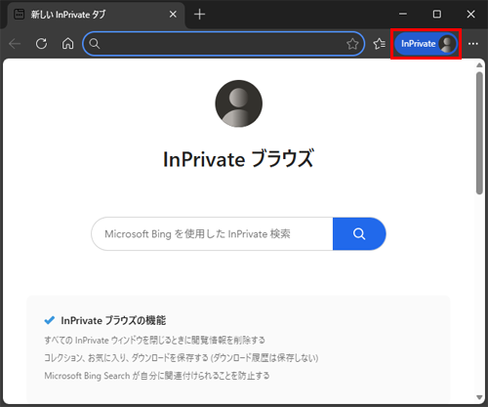Reload the page with the refresh icon
Screen dimensions: 488x407
click(41, 44)
